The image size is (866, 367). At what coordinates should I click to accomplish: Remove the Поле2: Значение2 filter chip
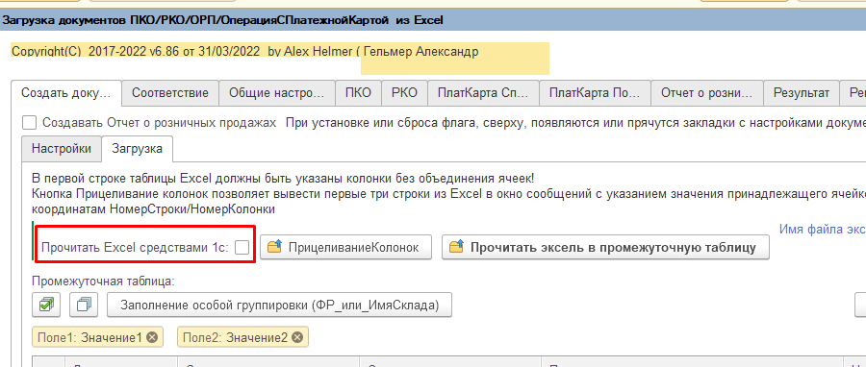[297, 337]
